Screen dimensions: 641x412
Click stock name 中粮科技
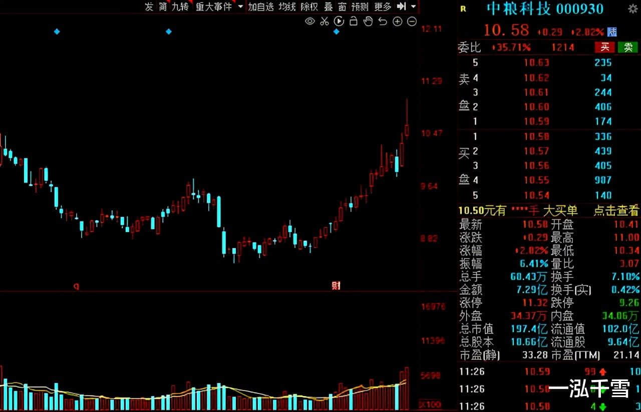pos(519,8)
